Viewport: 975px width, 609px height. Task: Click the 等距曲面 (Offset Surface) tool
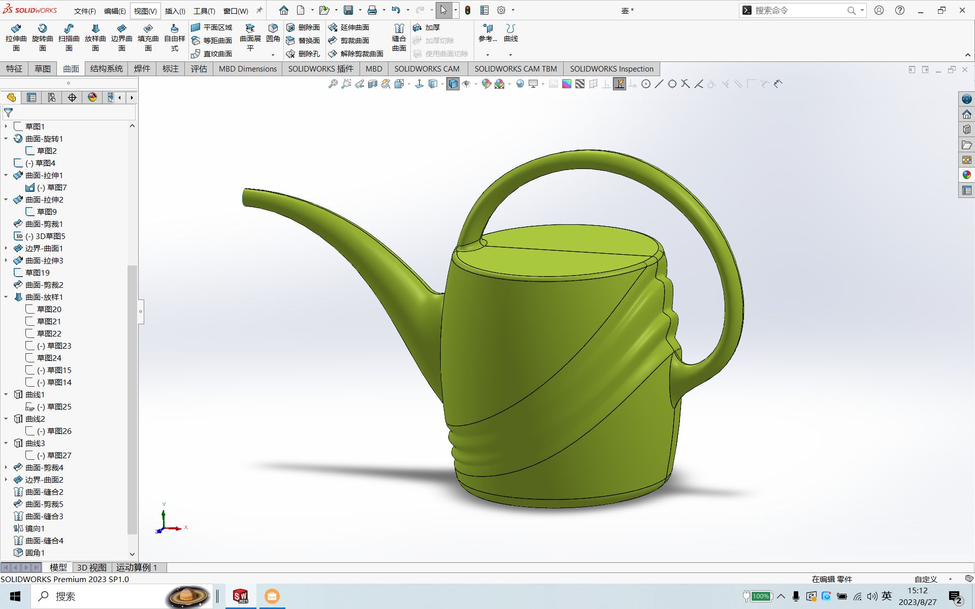pos(212,41)
